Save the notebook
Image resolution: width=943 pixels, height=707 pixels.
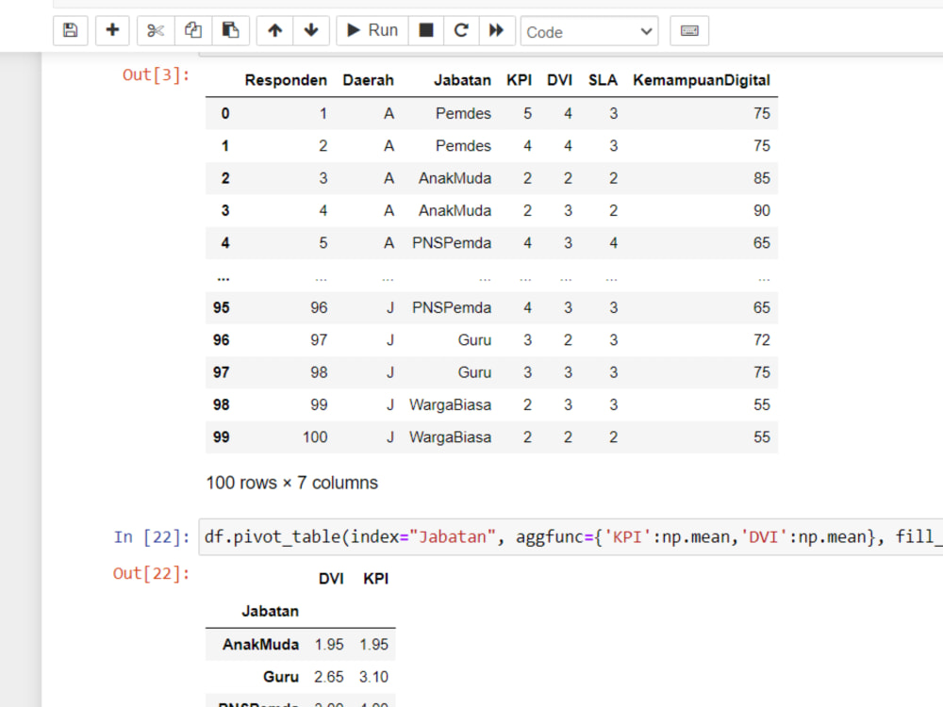coord(70,30)
